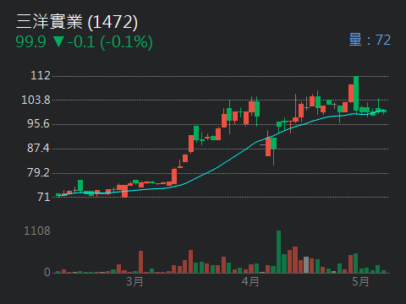Click the 4月 date axis label

click(x=250, y=281)
